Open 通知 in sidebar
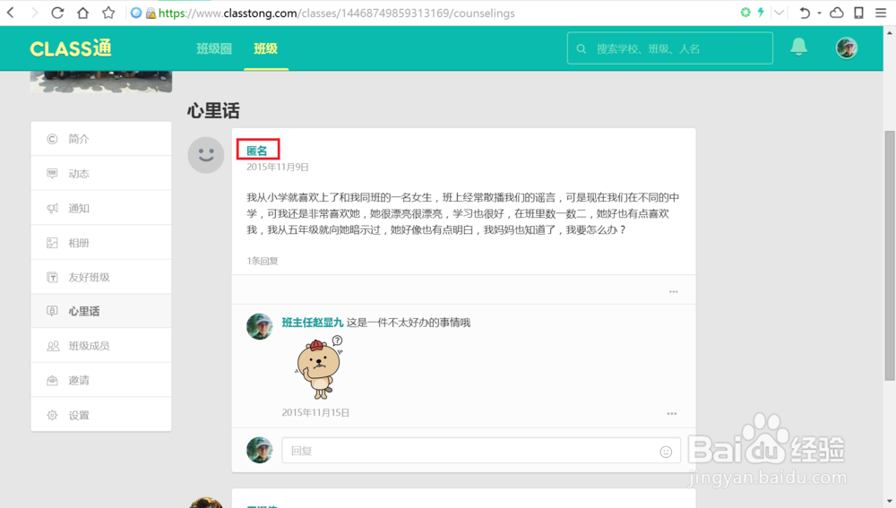The image size is (896, 508). click(101, 208)
